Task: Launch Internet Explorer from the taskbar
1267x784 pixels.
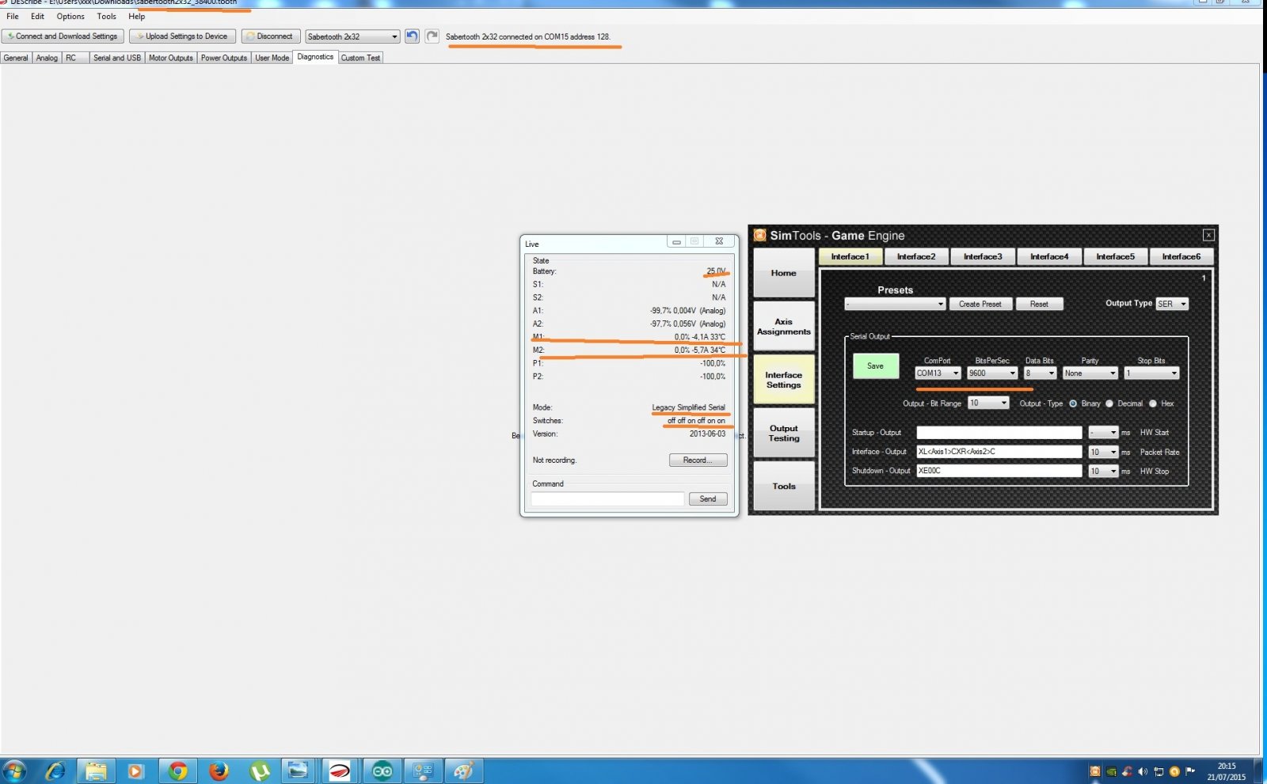Action: (55, 771)
